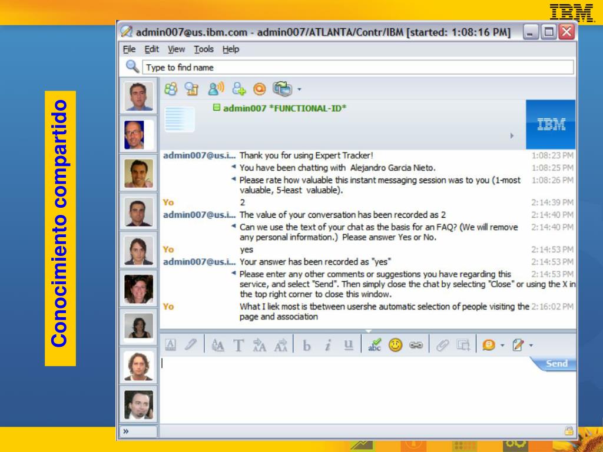This screenshot has height=452, width=603.
Task: Click the abc spell check icon
Action: 374,345
